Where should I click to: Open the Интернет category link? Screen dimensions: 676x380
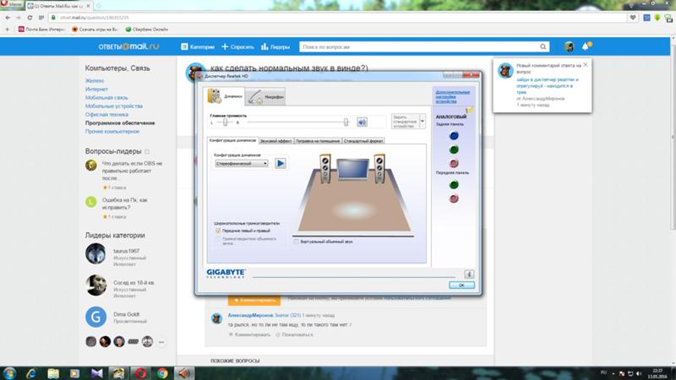[96, 90]
